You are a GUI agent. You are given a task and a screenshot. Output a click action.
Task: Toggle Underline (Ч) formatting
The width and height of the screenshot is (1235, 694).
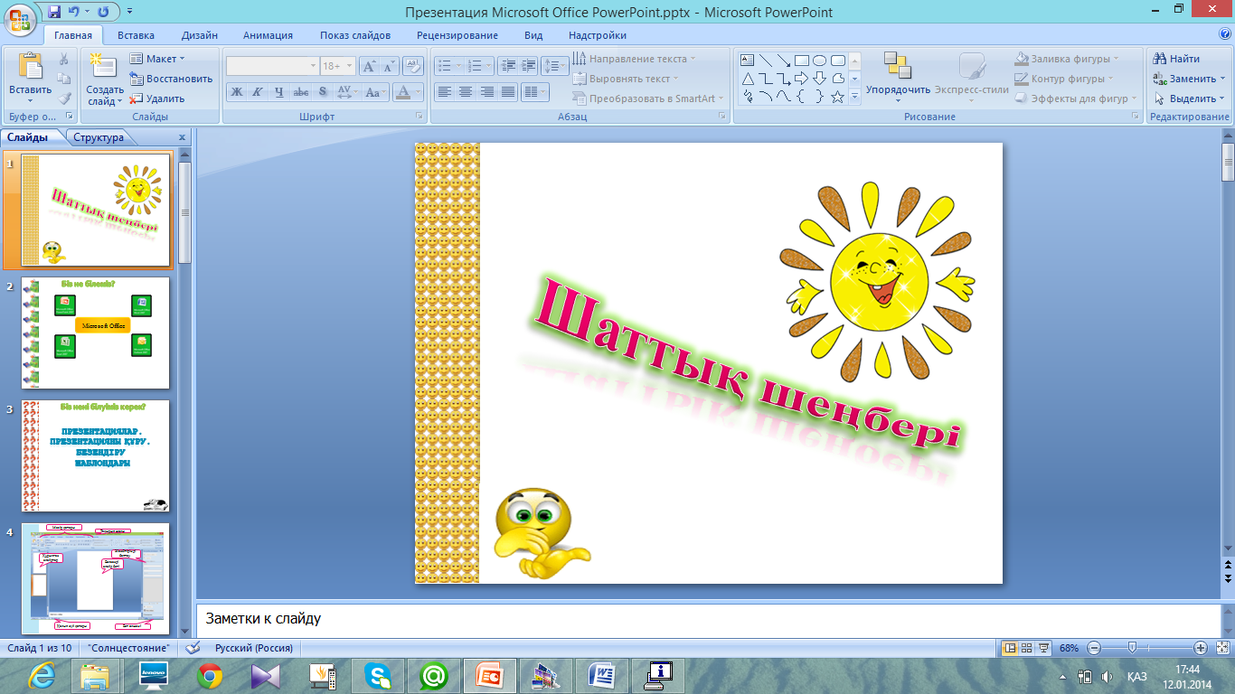point(279,92)
